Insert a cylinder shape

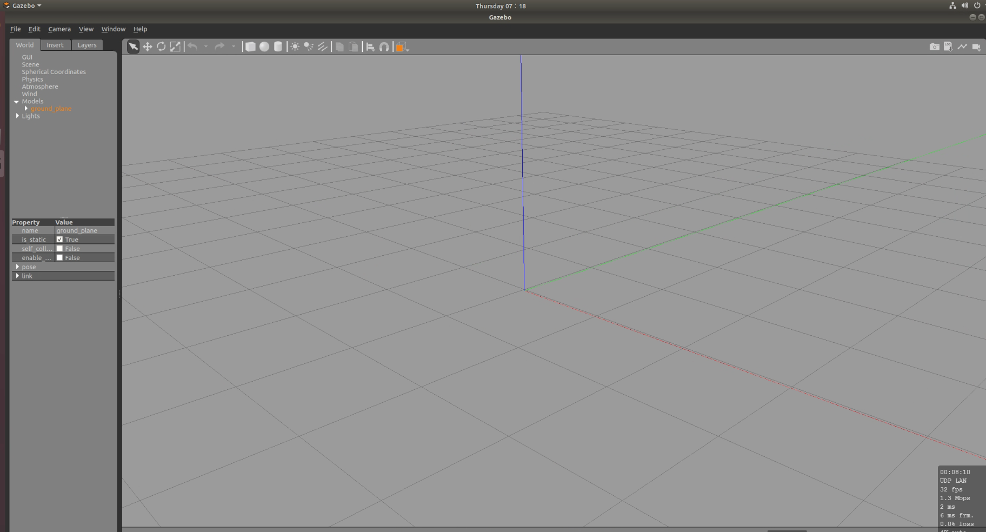tap(278, 47)
